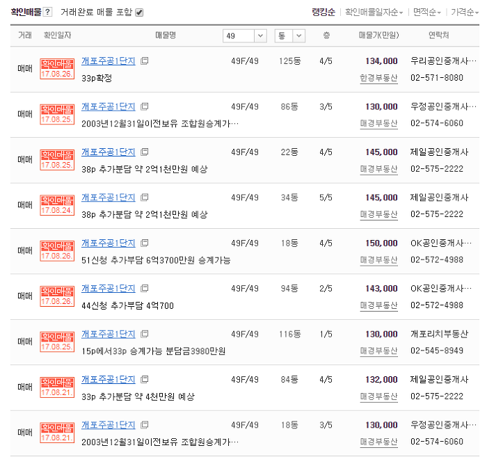Select phone number 02-545-8949
The image size is (487, 457).
coord(437,351)
